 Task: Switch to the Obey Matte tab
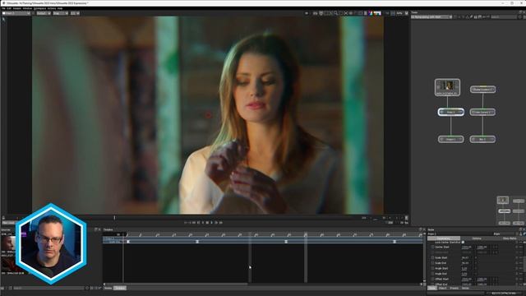tap(510, 238)
